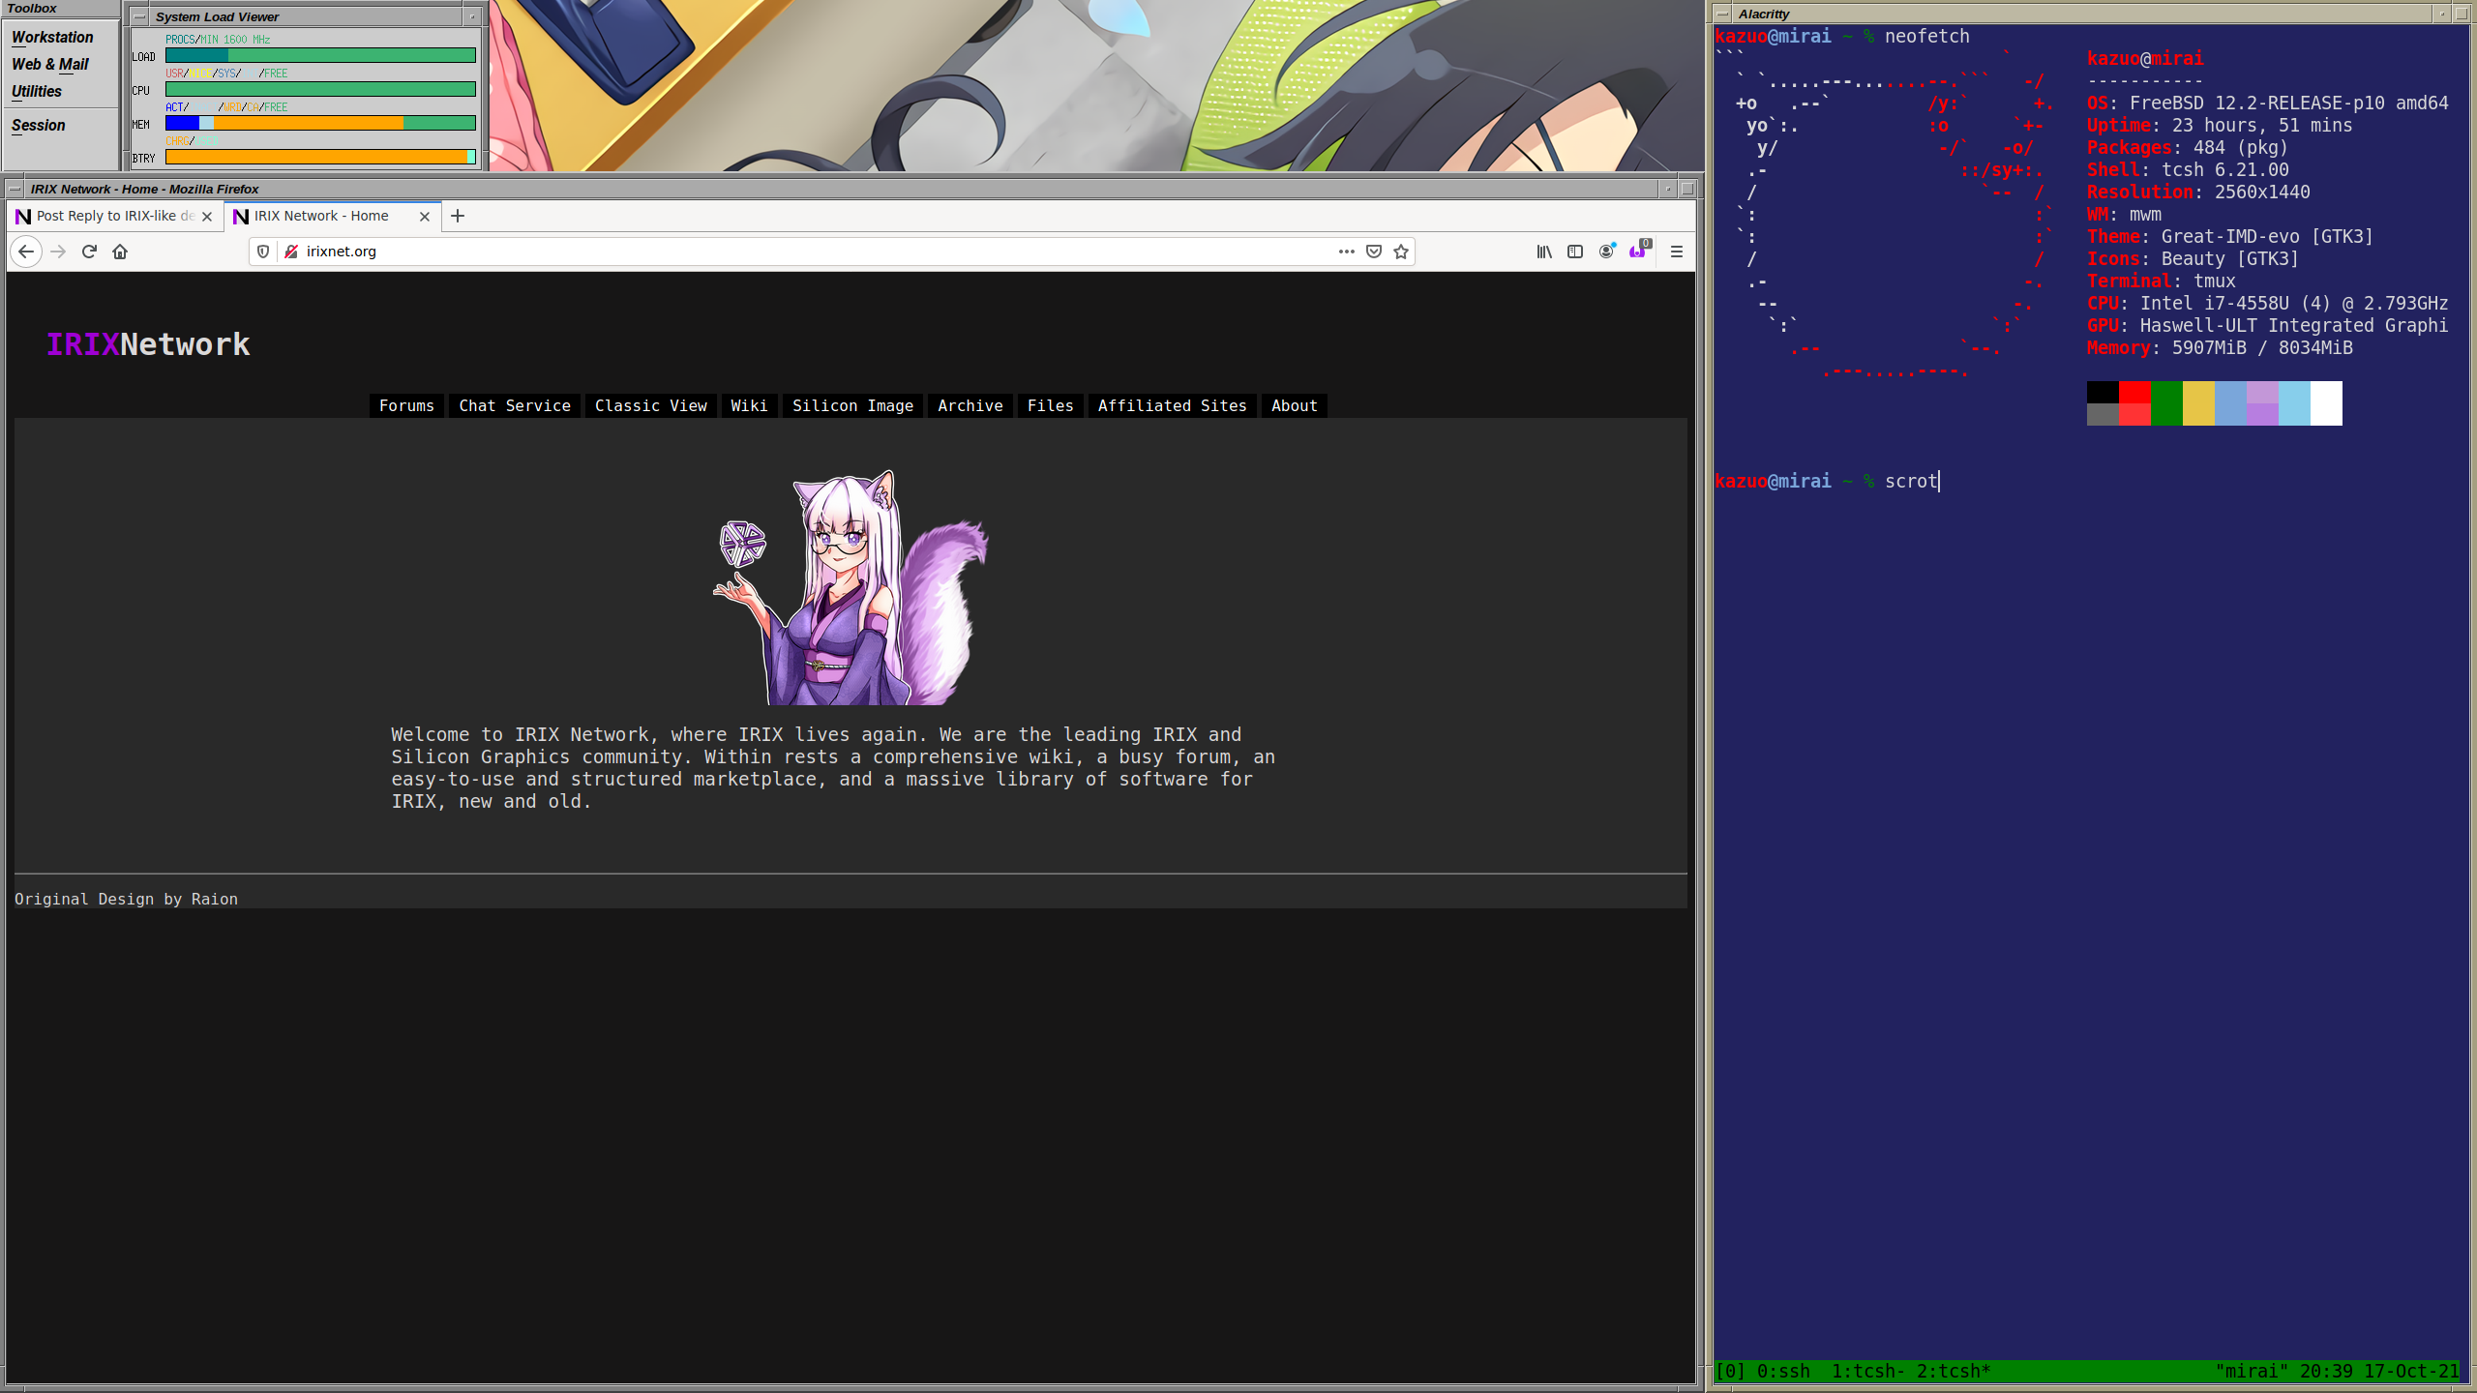Click the white neofetch color block
Image resolution: width=2477 pixels, height=1393 pixels.
pyautogui.click(x=2326, y=403)
